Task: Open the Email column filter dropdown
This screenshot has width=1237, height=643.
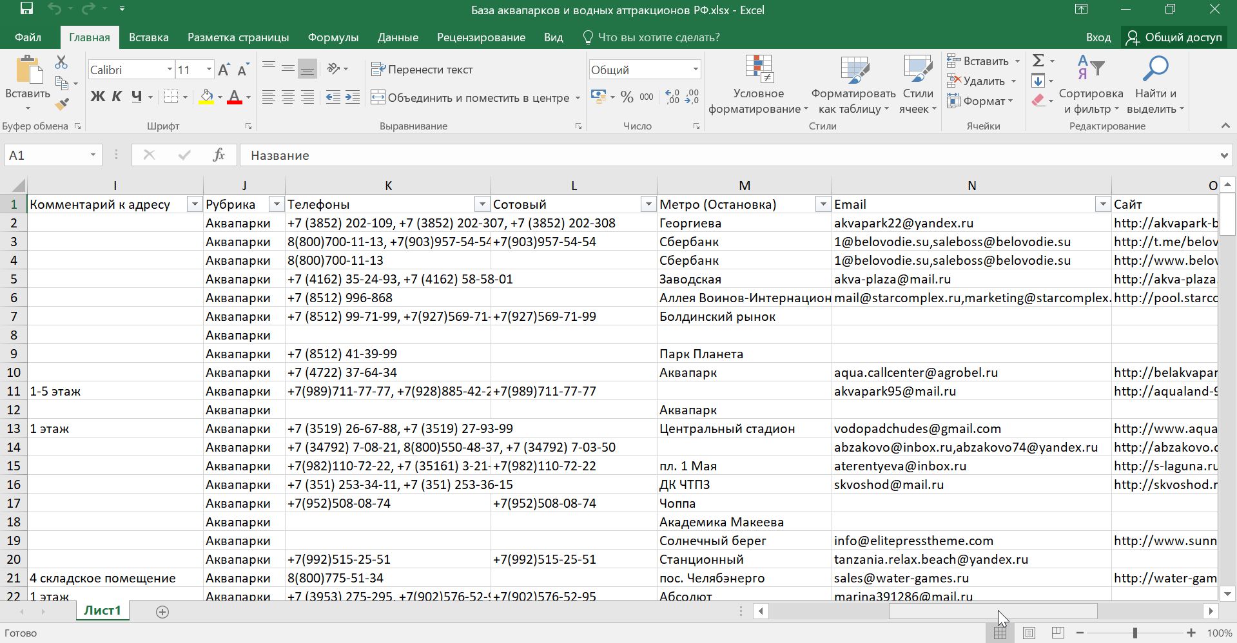Action: [x=1102, y=204]
